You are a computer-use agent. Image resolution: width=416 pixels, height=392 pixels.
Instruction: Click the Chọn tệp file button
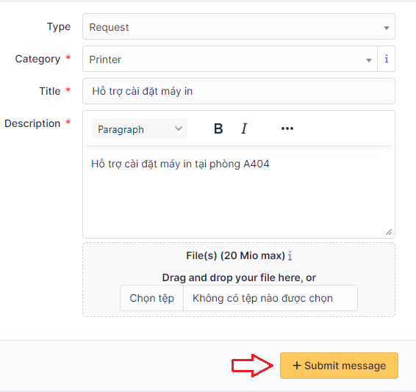tap(151, 298)
